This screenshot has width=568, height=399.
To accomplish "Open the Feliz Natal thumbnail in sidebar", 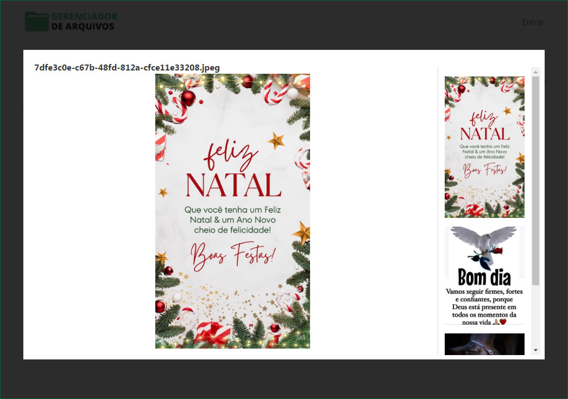I will 484,147.
